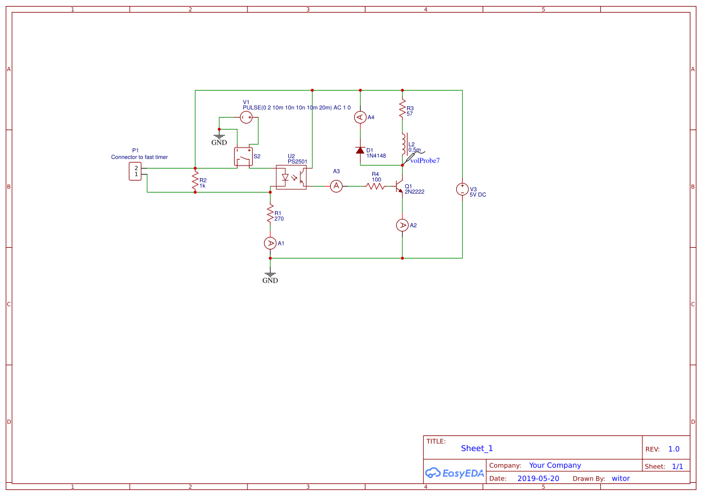Viewport: 703px width, 496px height.
Task: Click the '2N2222' transistor label
Action: pyautogui.click(x=415, y=192)
